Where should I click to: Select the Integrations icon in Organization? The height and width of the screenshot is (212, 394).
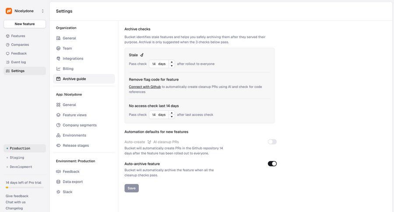point(58,58)
